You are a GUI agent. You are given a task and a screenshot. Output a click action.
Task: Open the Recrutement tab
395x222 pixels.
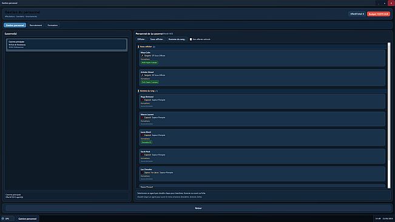point(36,25)
